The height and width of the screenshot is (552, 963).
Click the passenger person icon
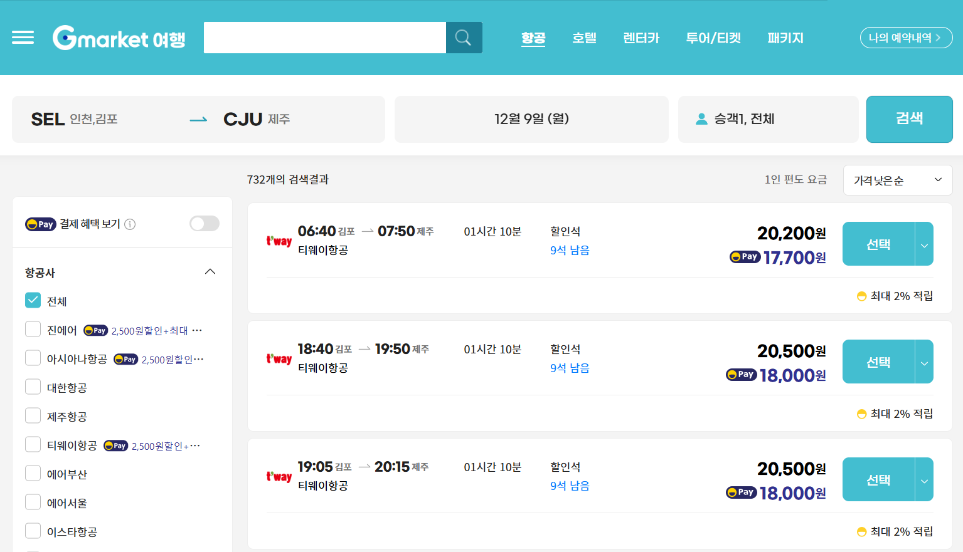click(701, 119)
